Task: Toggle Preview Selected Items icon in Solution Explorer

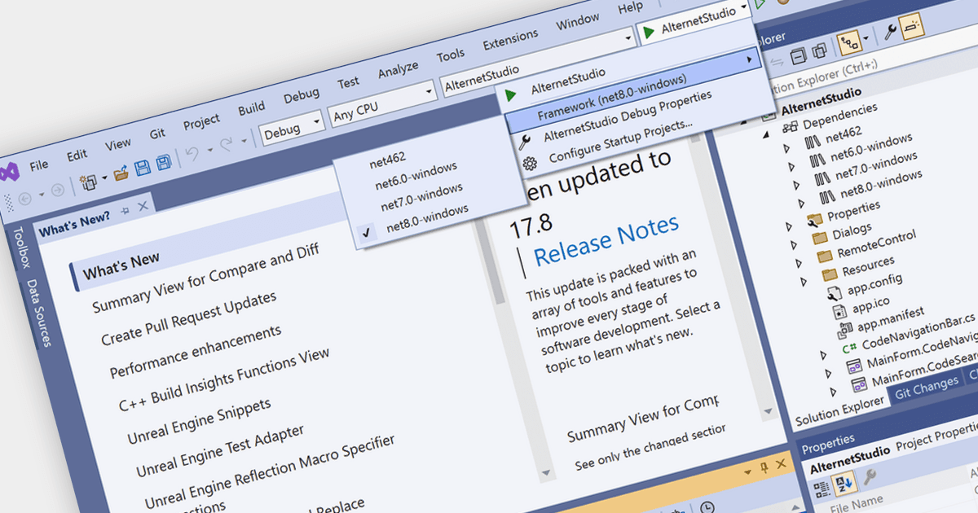Action: 914,25
